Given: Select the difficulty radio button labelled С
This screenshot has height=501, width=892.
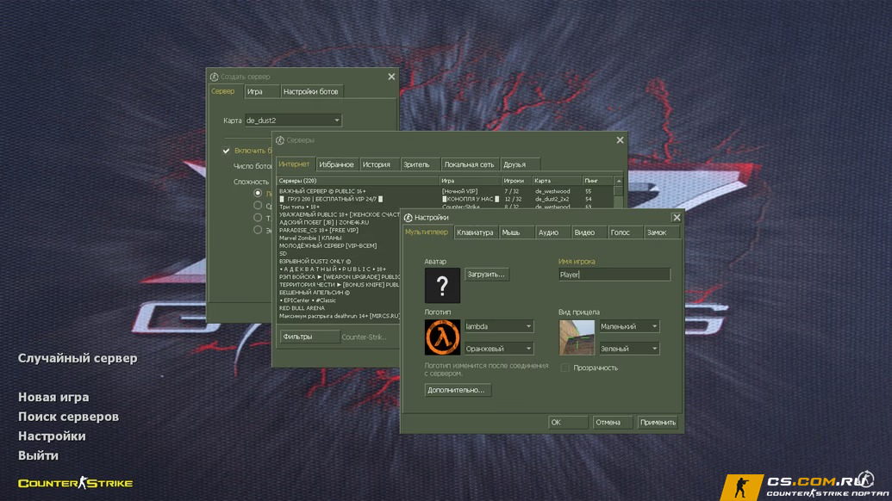Looking at the screenshot, I should [x=258, y=206].
